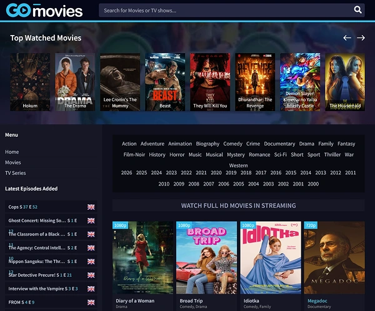This screenshot has width=375, height=311.
Task: Open Broad Trip movie poster
Action: 207,258
